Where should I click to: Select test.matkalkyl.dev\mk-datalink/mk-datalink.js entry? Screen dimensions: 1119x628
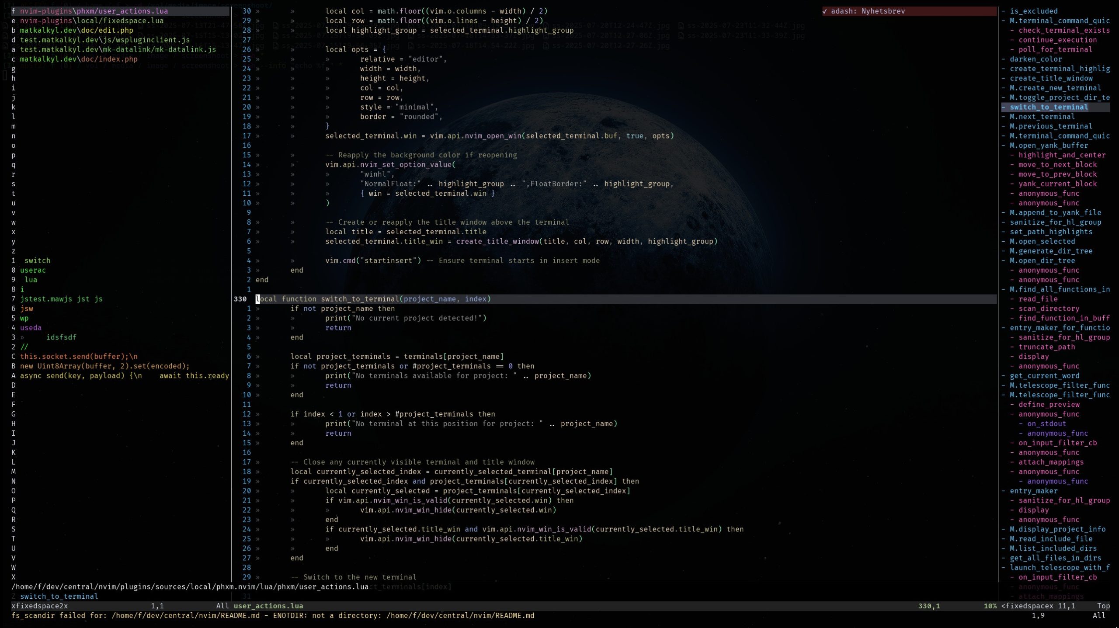(118, 49)
